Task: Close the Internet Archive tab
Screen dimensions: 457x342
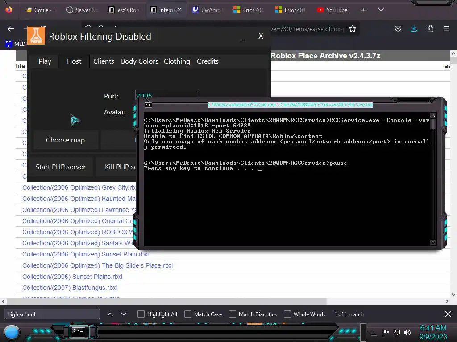Action: point(179,10)
